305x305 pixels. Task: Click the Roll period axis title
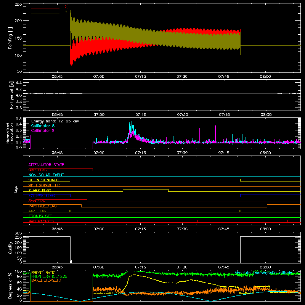click(11, 95)
